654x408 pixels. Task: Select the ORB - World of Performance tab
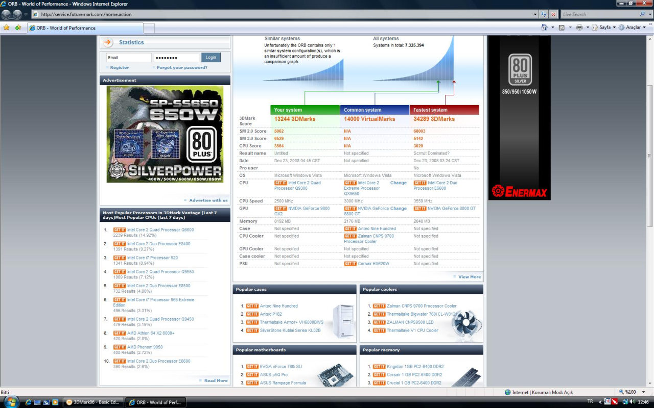[85, 28]
